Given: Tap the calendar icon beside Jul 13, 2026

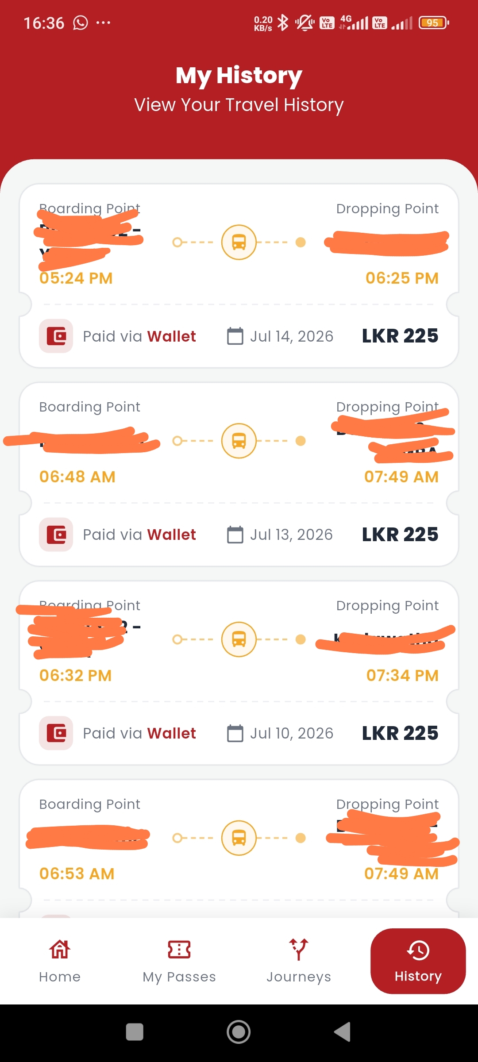Looking at the screenshot, I should click(x=235, y=535).
